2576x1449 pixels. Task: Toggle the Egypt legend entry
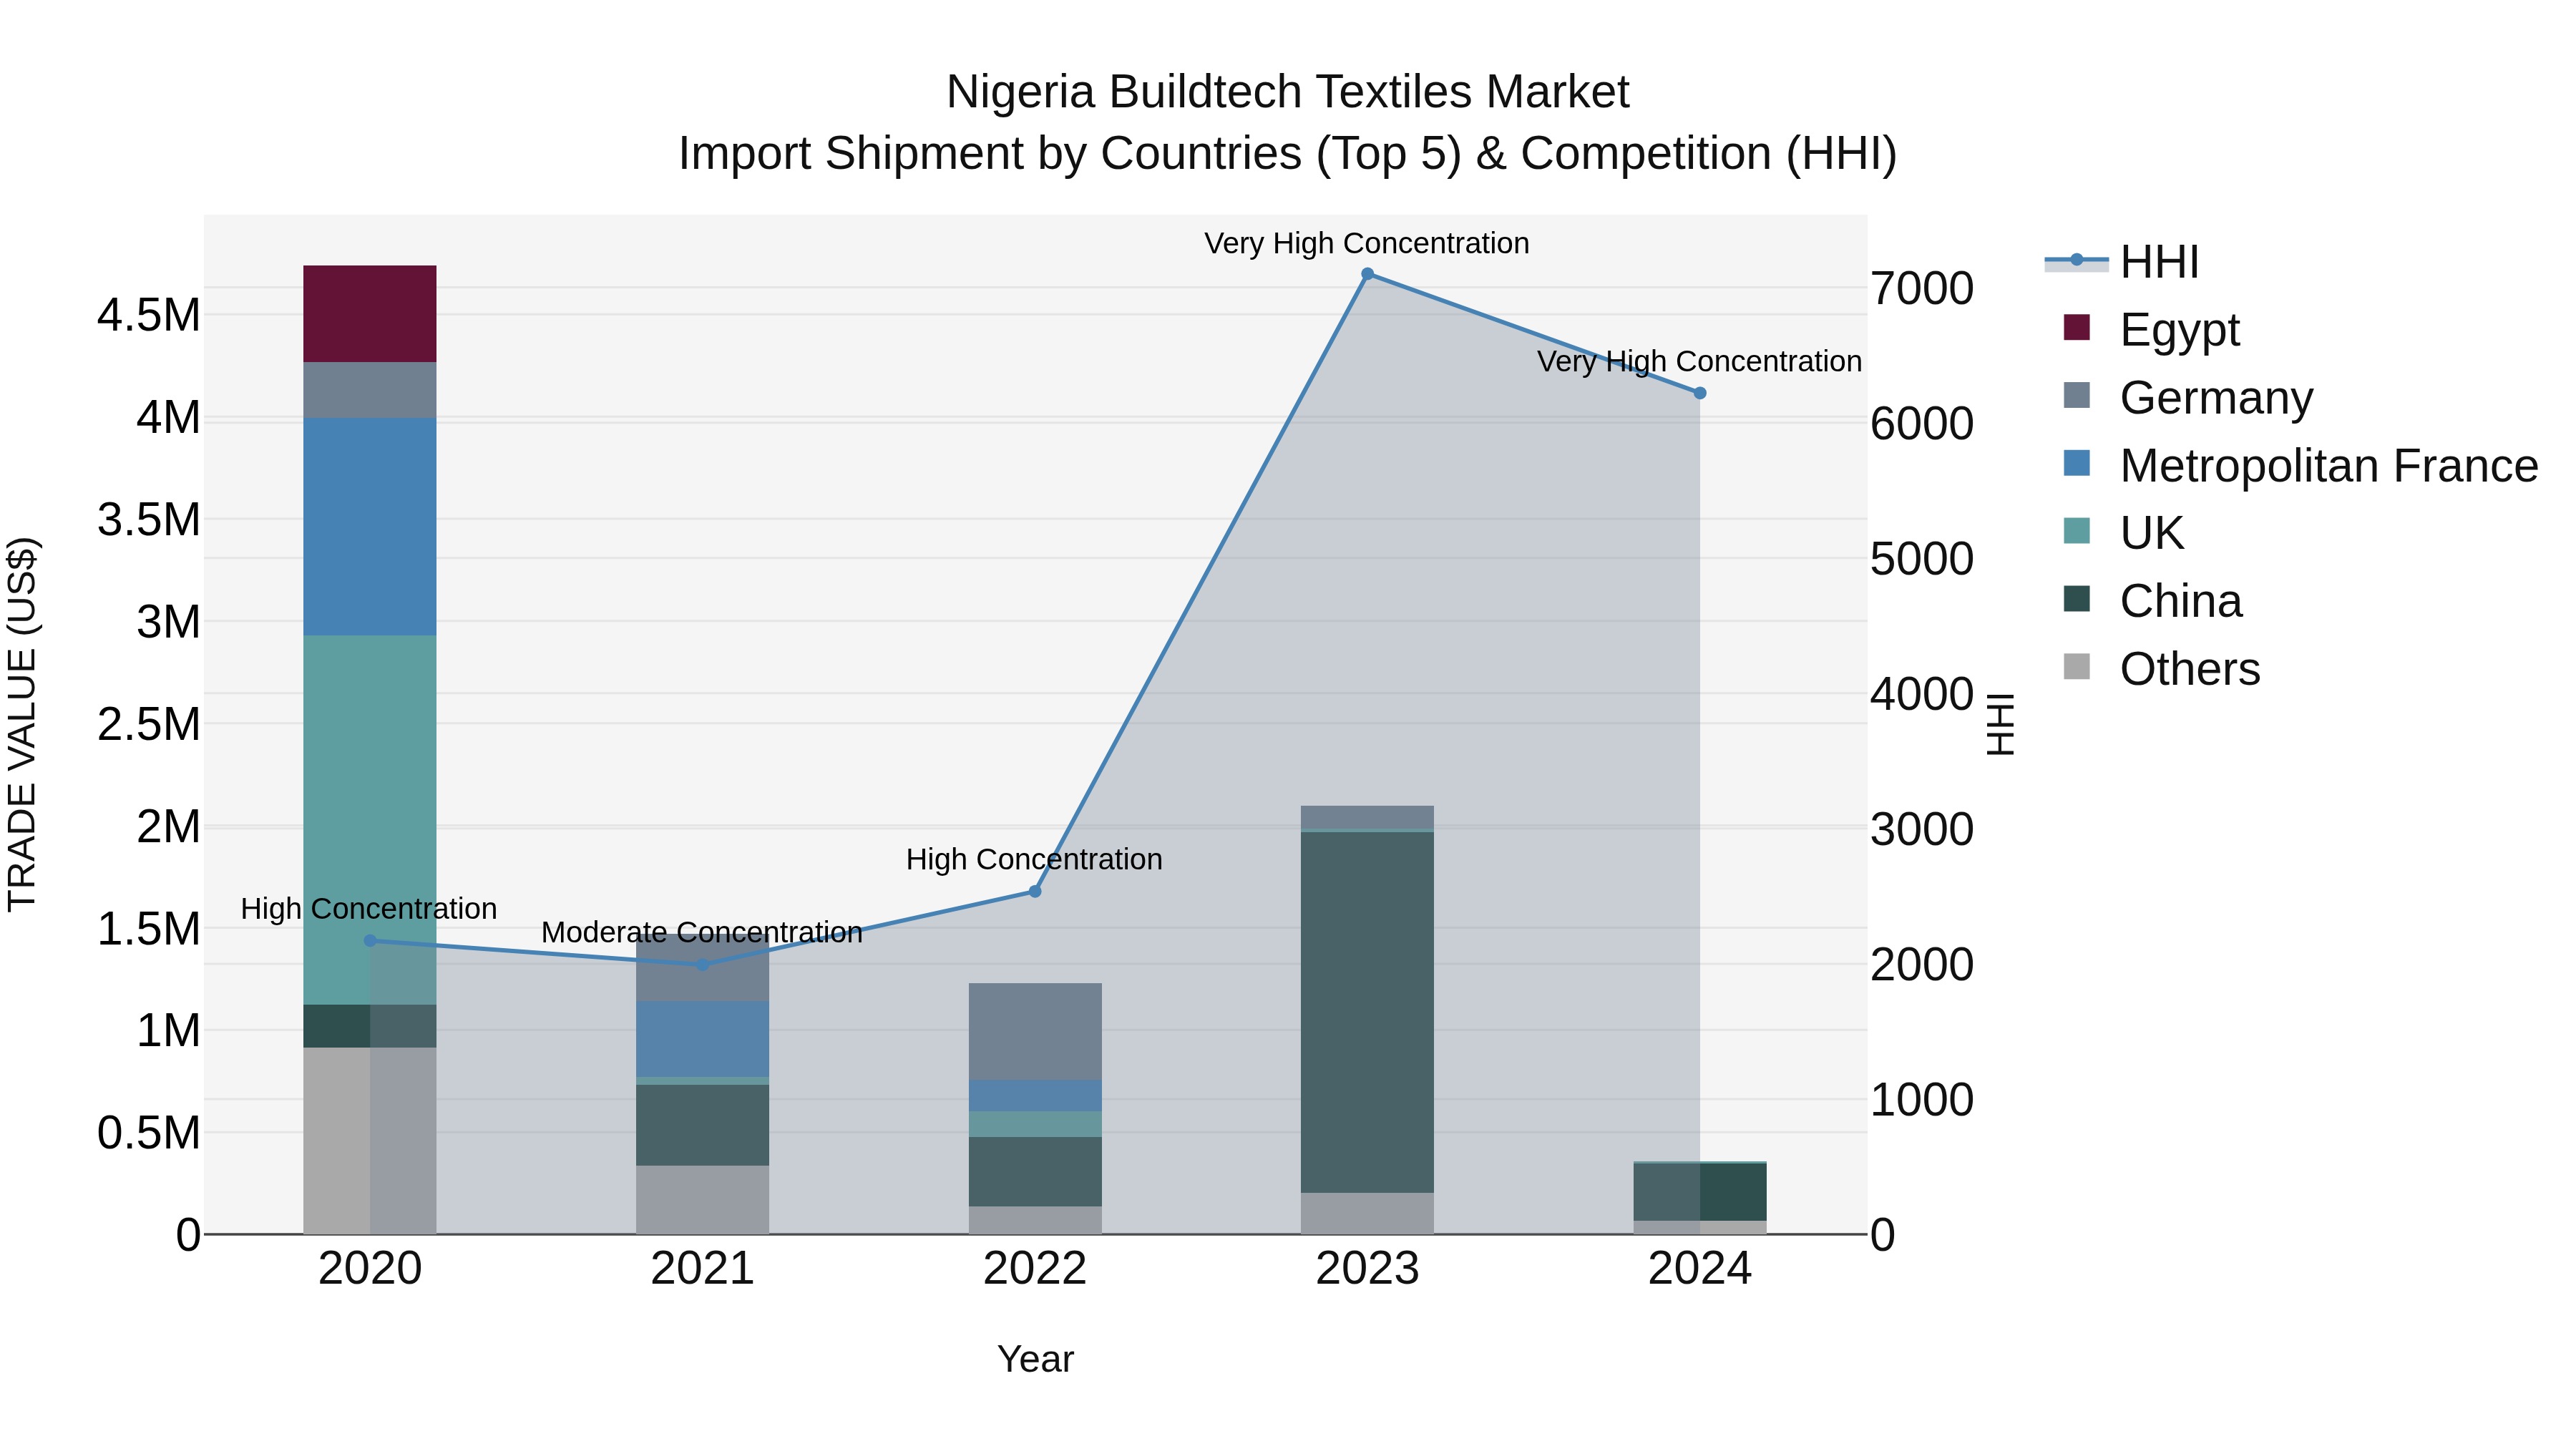pyautogui.click(x=2150, y=329)
